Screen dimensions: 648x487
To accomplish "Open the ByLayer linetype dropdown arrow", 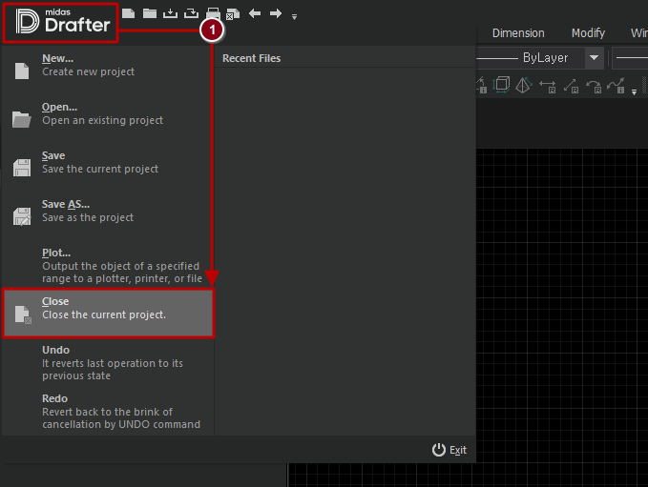I will pyautogui.click(x=595, y=58).
